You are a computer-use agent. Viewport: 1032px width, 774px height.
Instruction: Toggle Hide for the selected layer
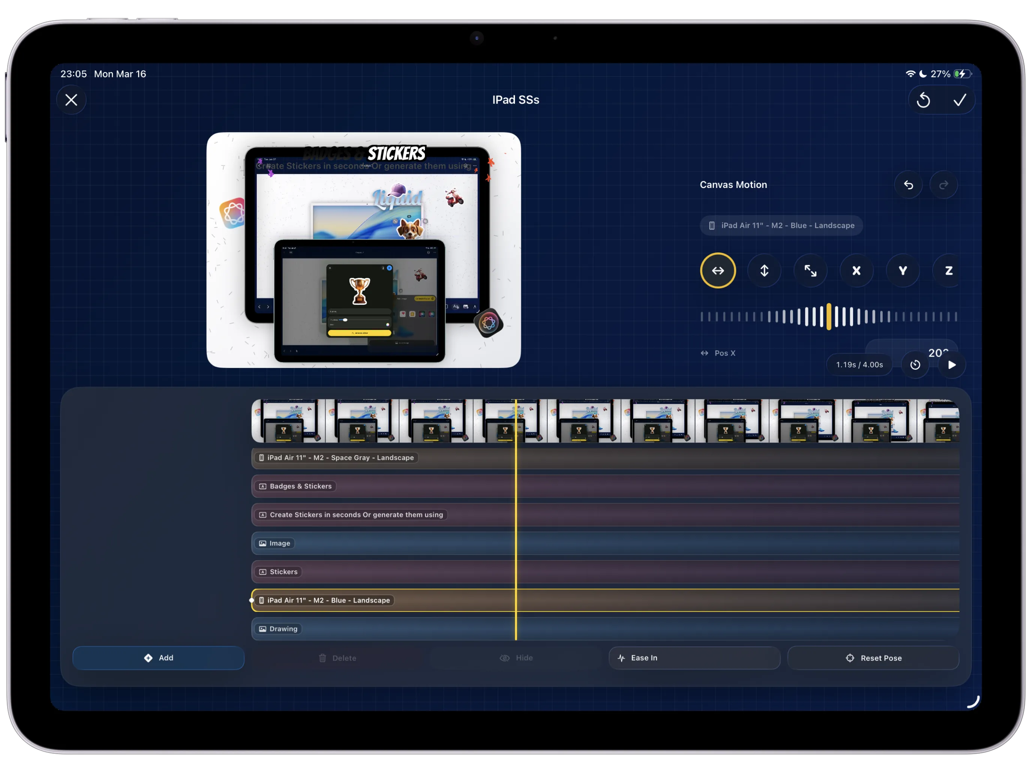[x=516, y=658]
